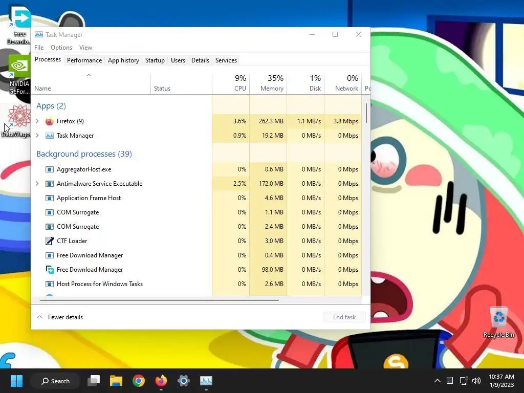Open Settings gear on the taskbar
The image size is (524, 393).
tap(184, 381)
